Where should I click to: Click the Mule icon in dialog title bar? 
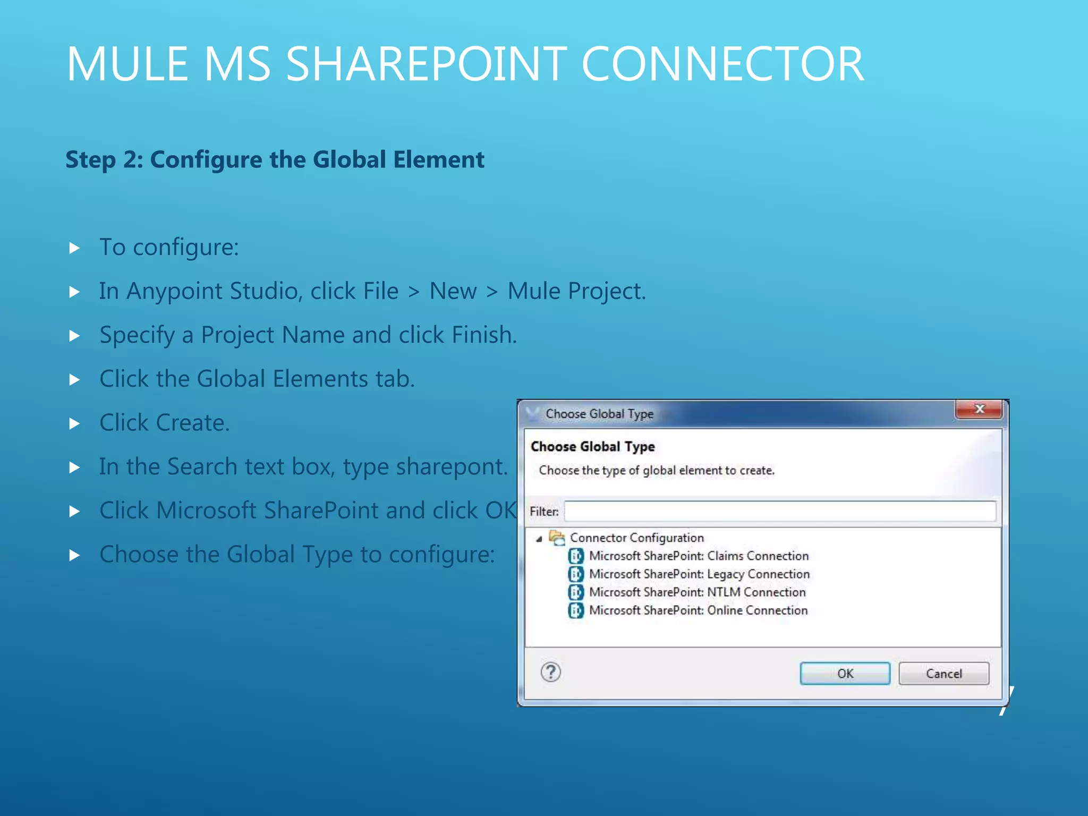(x=532, y=413)
